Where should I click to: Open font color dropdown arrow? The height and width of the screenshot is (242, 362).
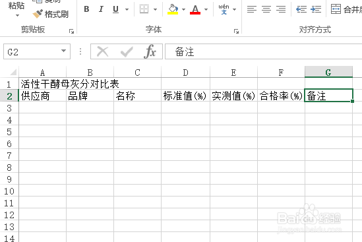click(x=206, y=9)
